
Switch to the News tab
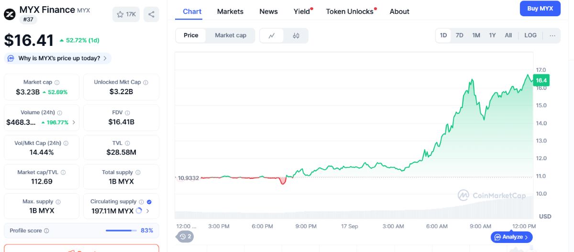pos(268,11)
